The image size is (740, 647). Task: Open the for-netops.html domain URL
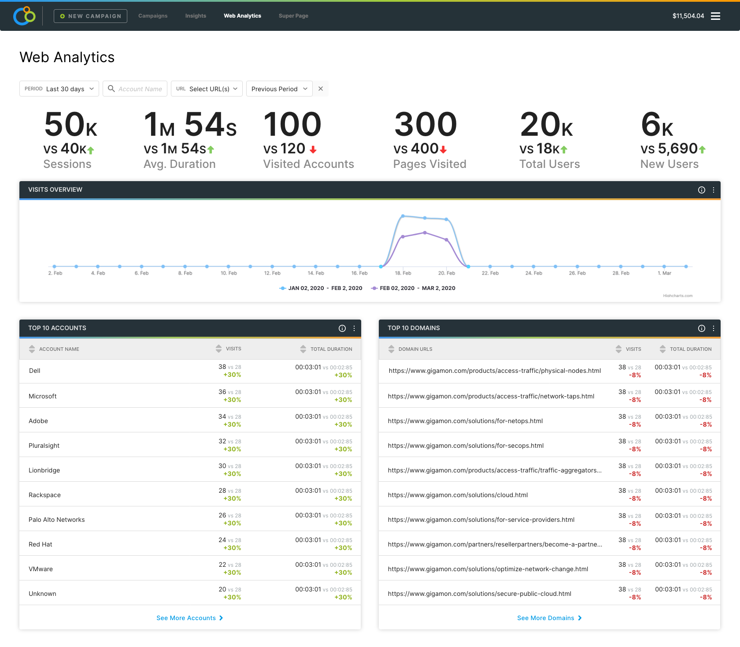click(465, 421)
